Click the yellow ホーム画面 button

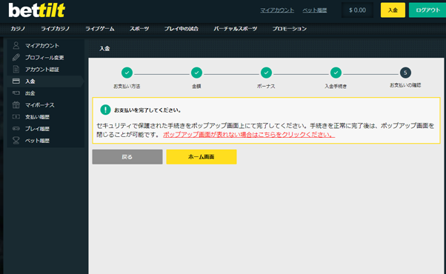[202, 157]
